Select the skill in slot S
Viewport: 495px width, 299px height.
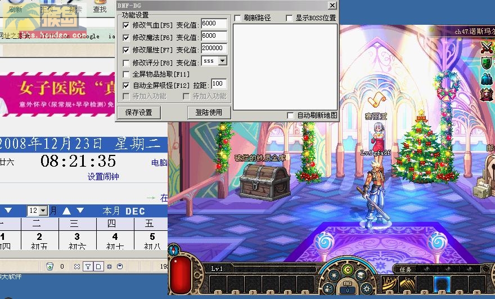pos(407,284)
